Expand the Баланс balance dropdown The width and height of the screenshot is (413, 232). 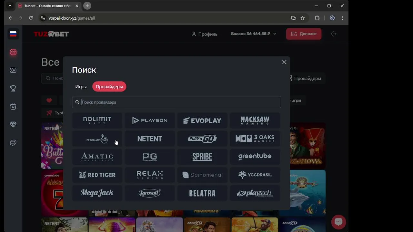pyautogui.click(x=254, y=34)
